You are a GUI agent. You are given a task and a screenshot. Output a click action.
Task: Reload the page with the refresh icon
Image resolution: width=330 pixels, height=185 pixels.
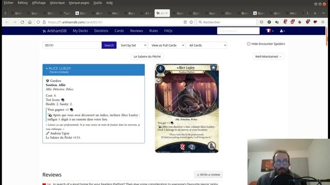(x=22, y=22)
